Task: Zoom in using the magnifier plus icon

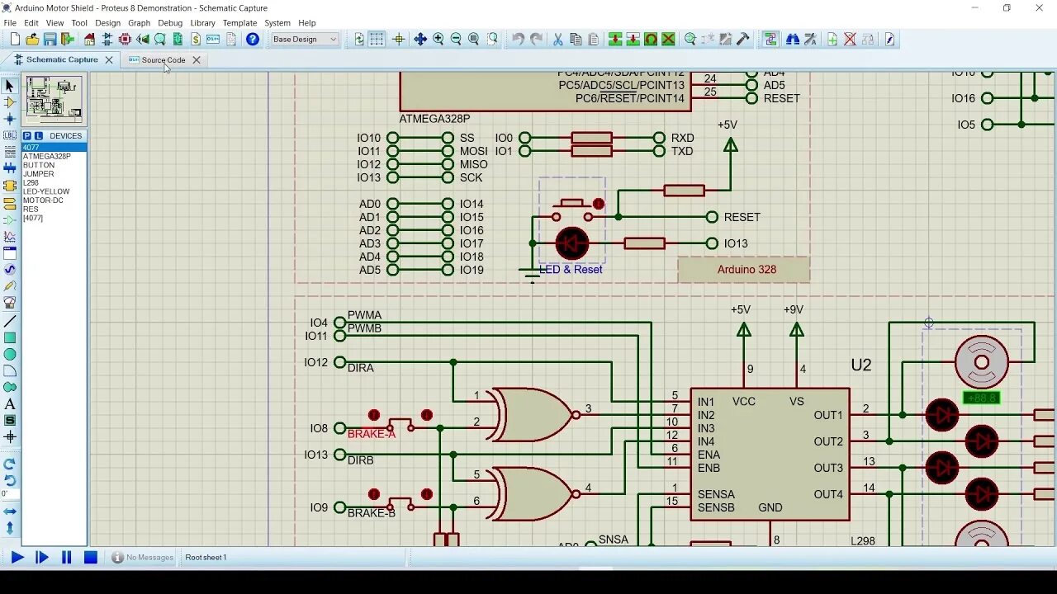Action: coord(438,40)
